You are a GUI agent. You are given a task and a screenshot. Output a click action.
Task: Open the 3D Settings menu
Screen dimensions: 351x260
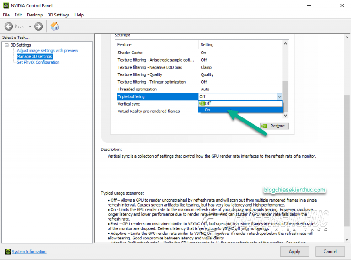(x=58, y=15)
